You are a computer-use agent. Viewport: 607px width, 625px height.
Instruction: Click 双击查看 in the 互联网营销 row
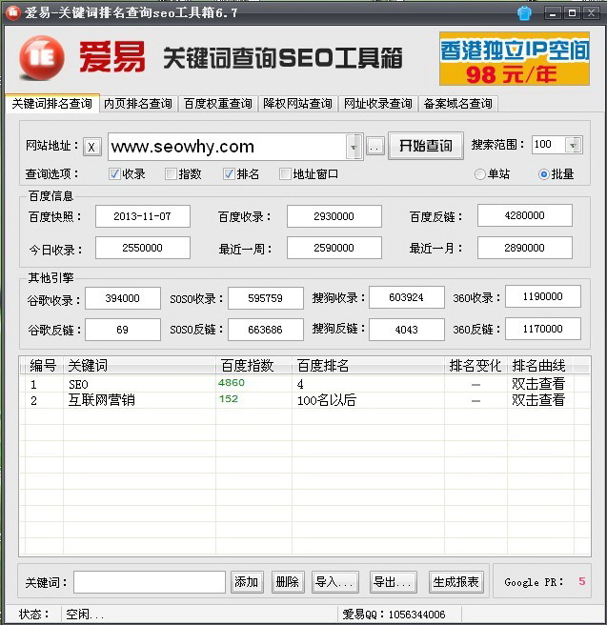click(x=538, y=400)
